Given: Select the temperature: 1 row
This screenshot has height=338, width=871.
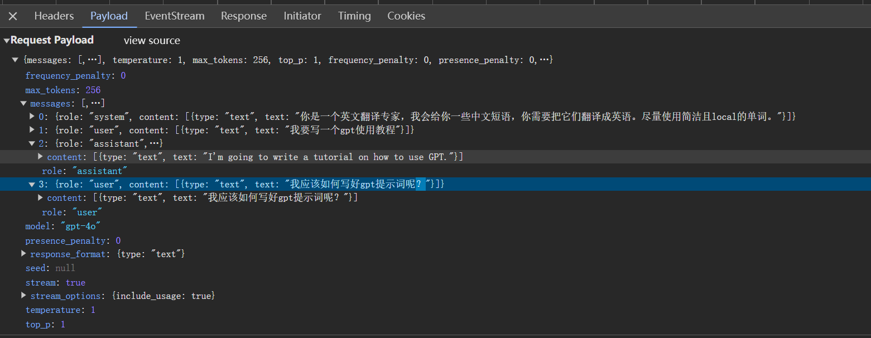Looking at the screenshot, I should [x=60, y=310].
